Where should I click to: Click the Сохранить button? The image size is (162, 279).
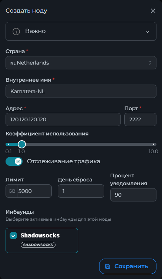[128, 266]
